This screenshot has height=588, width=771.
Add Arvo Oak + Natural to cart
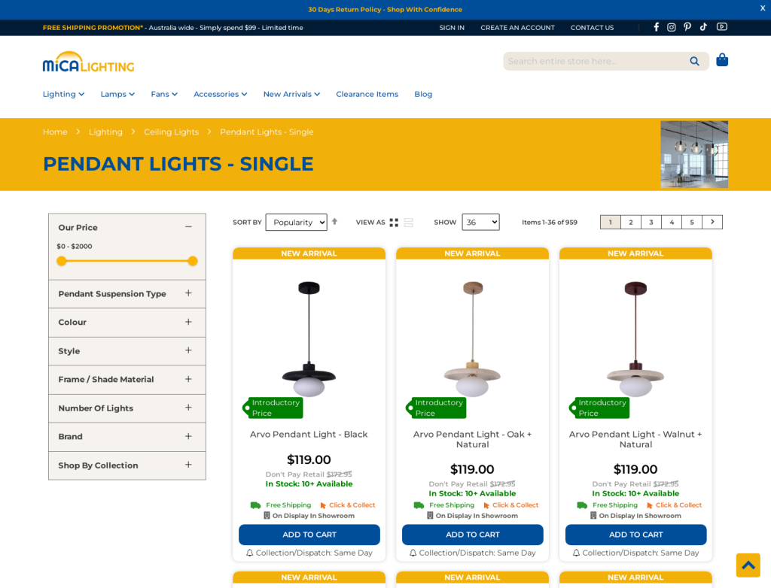[473, 535]
